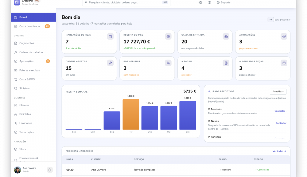Click the logout icon next to Ana Ferreira
This screenshot has width=307, height=177.
click(50, 170)
